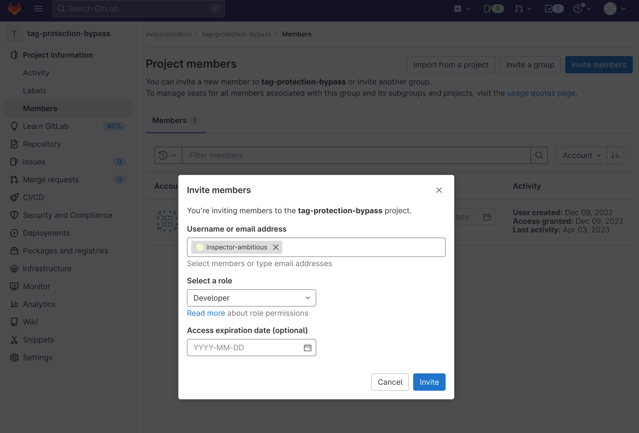
Task: Cancel the invite dialog
Action: click(x=390, y=382)
